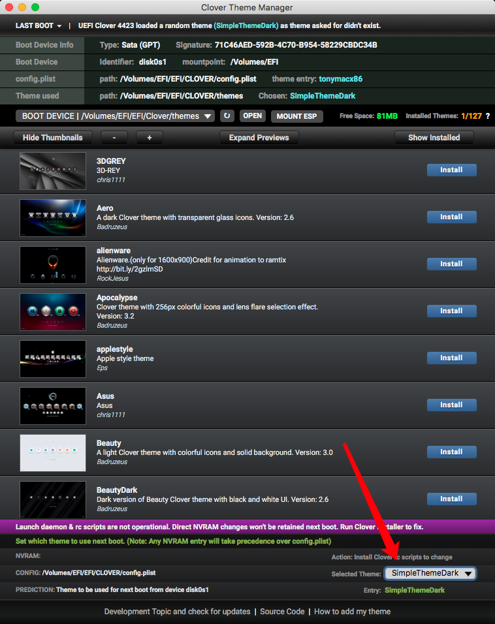
Task: Open the BOOT DEVICE themes path dropdown
Action: coord(115,116)
